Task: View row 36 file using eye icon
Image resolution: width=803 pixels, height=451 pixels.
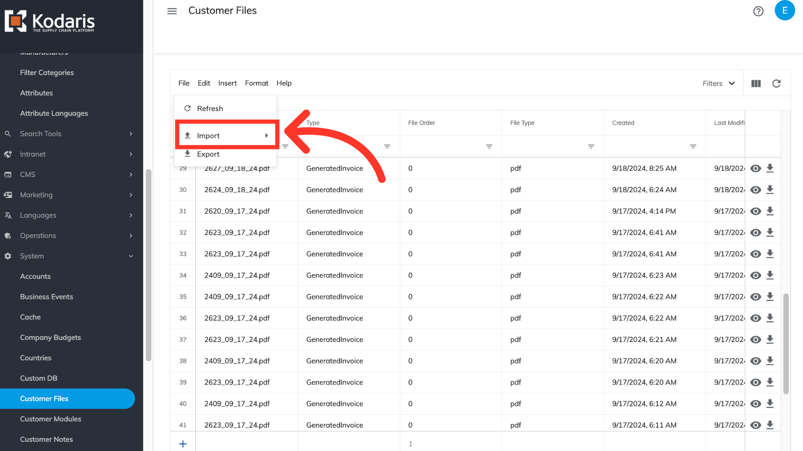Action: click(755, 318)
